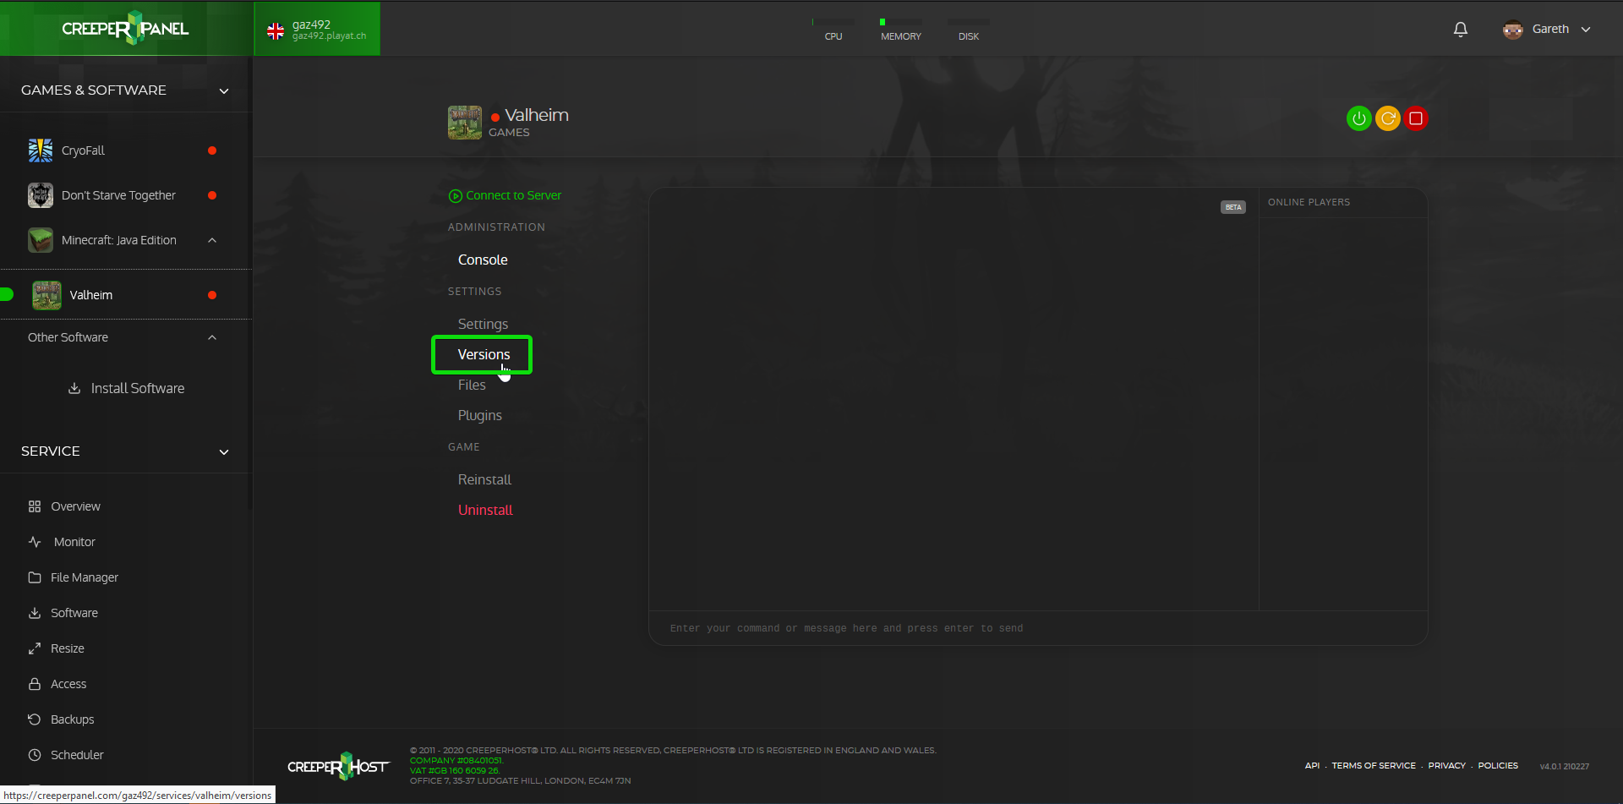
Task: Click the File Manager folder icon
Action: pyautogui.click(x=35, y=577)
